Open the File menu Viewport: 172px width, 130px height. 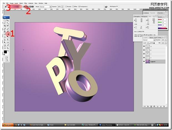pyautogui.click(x=4, y=3)
